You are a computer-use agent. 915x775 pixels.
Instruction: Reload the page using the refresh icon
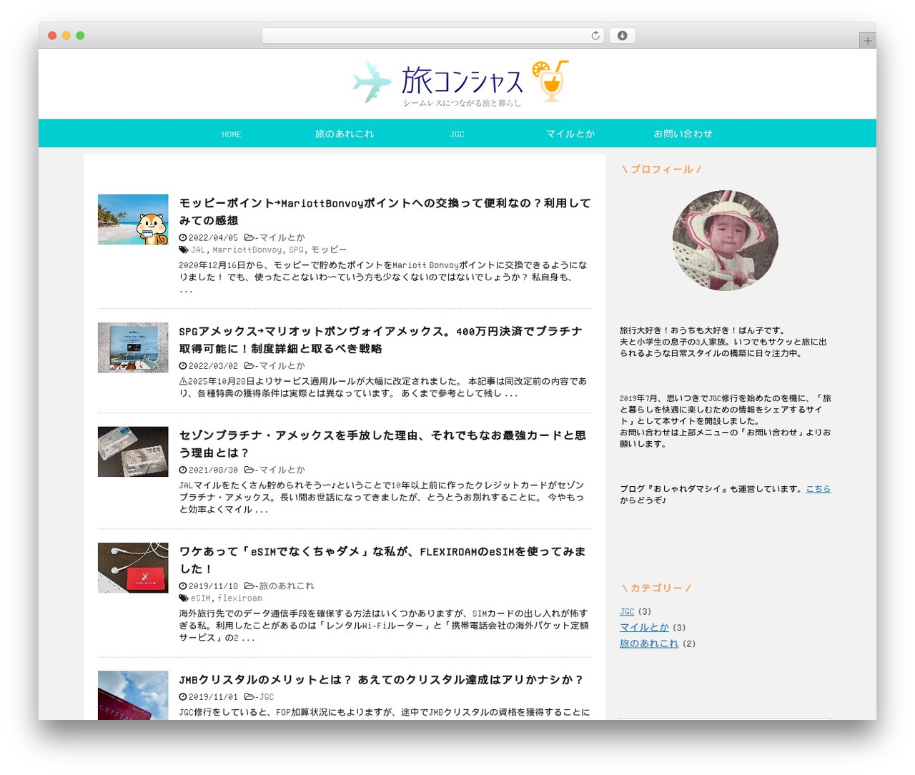click(x=595, y=36)
